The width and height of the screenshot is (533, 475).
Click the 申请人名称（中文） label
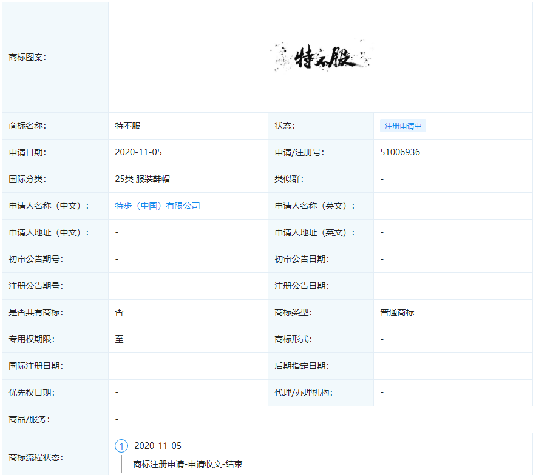tap(49, 206)
